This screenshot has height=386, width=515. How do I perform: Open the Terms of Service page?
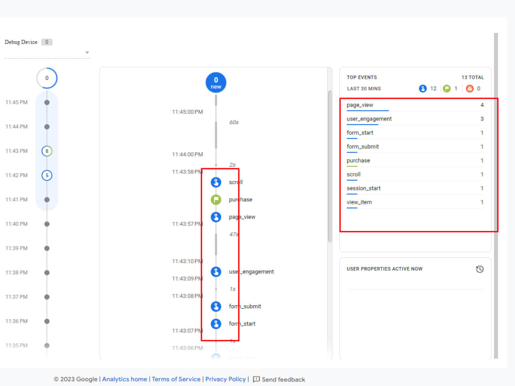point(176,379)
